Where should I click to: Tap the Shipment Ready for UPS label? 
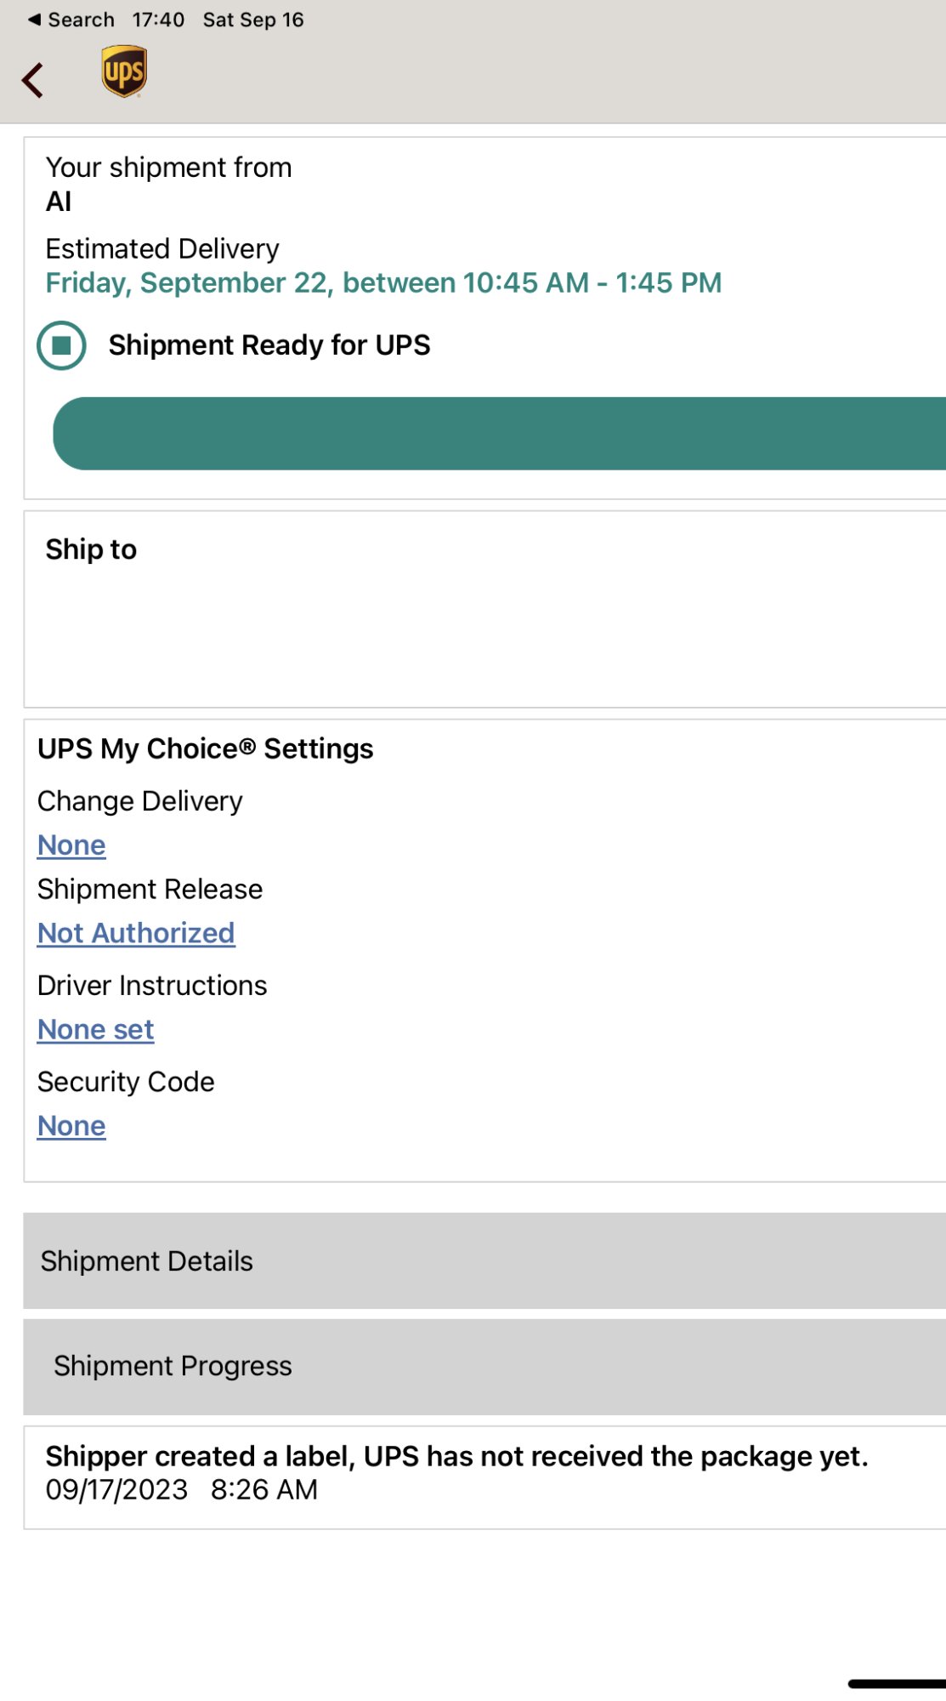tap(269, 345)
